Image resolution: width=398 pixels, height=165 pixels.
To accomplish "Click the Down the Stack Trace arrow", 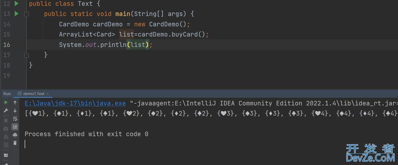I will pos(15,111).
